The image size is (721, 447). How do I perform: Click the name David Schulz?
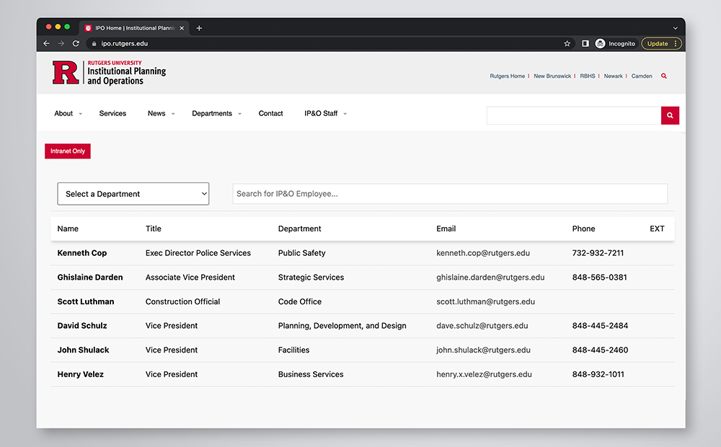82,326
